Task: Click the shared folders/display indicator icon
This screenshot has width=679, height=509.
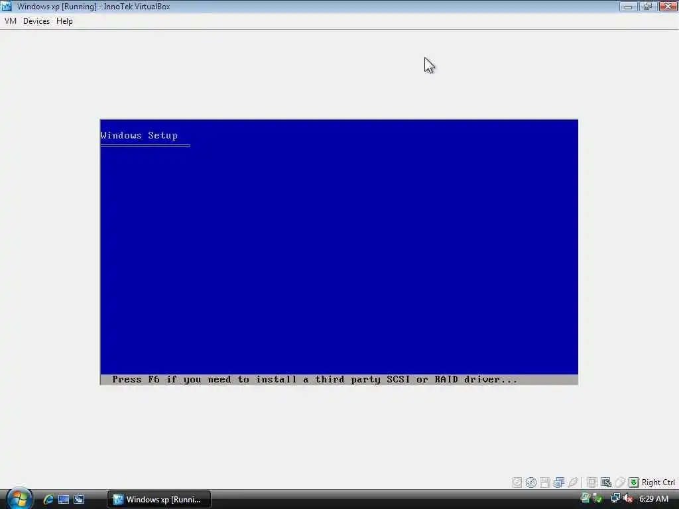Action: point(592,482)
